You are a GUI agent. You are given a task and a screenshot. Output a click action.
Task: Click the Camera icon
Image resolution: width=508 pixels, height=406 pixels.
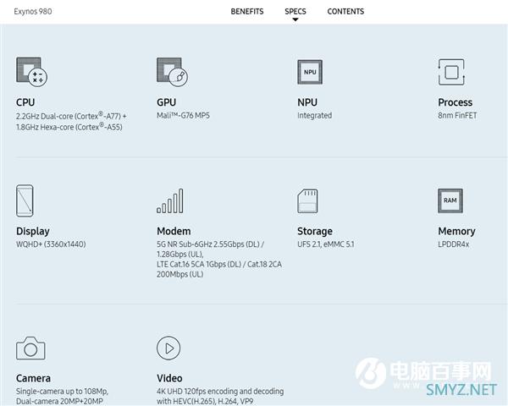point(30,348)
